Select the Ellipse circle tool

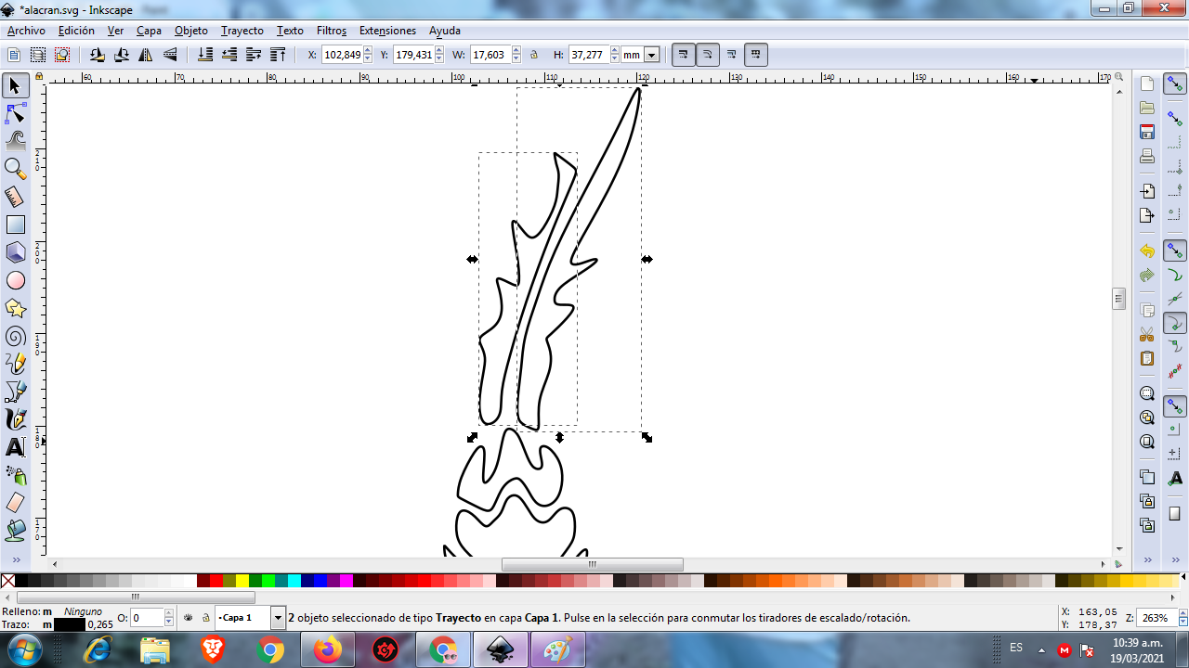15,280
